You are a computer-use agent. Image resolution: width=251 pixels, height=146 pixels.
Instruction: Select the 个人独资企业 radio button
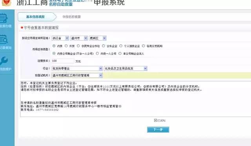(121, 46)
